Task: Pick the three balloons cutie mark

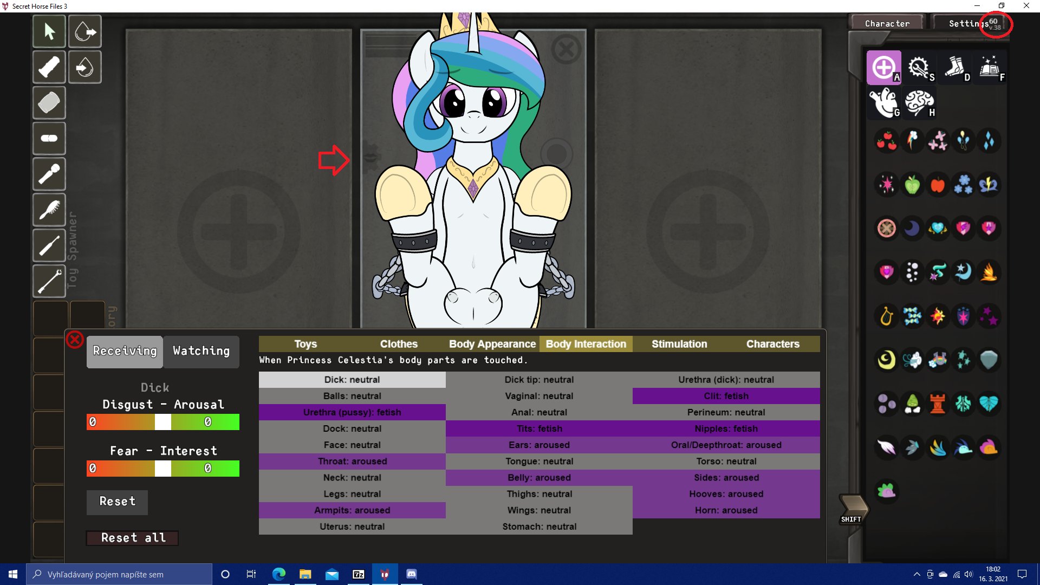Action: click(963, 141)
